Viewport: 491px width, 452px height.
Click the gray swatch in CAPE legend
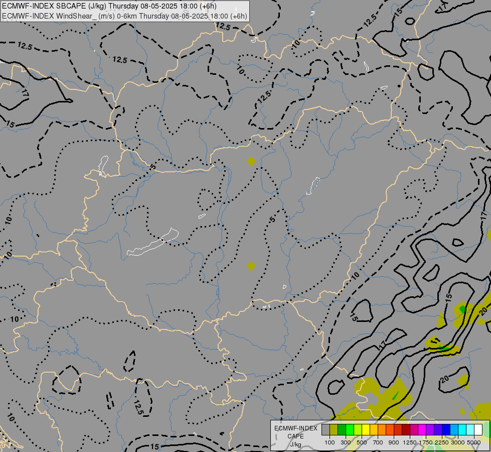tap(325, 430)
